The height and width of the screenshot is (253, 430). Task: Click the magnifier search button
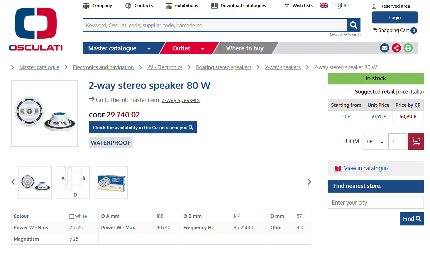(x=353, y=25)
